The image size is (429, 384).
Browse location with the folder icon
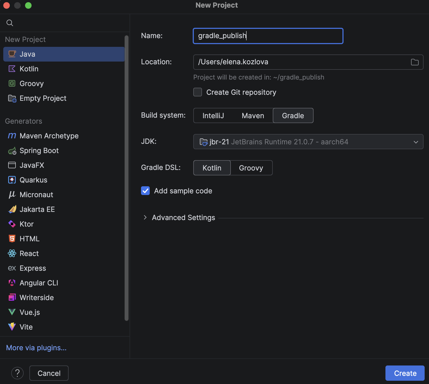pyautogui.click(x=415, y=62)
